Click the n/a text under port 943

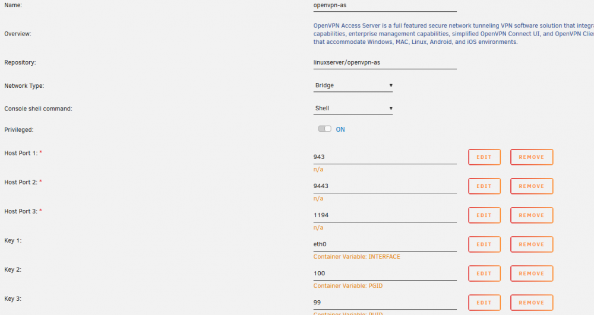(x=318, y=170)
